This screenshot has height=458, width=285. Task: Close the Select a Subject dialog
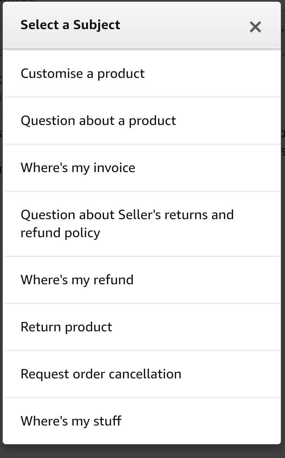coord(255,27)
